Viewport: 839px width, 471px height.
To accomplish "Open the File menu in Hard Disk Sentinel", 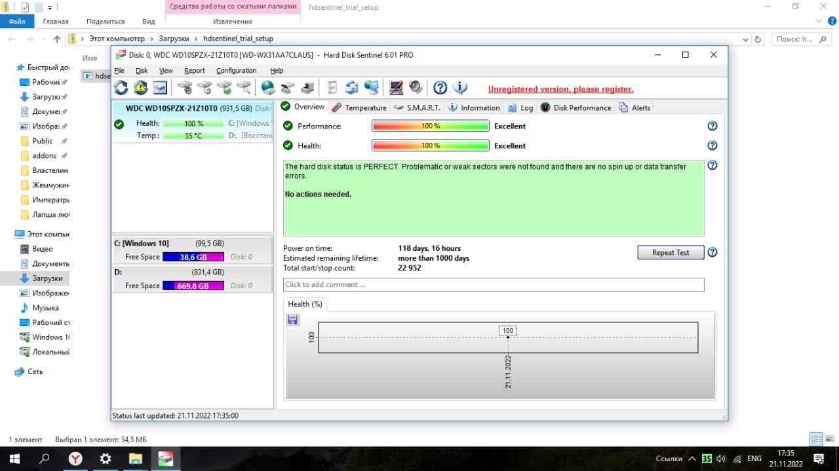I will pos(119,71).
